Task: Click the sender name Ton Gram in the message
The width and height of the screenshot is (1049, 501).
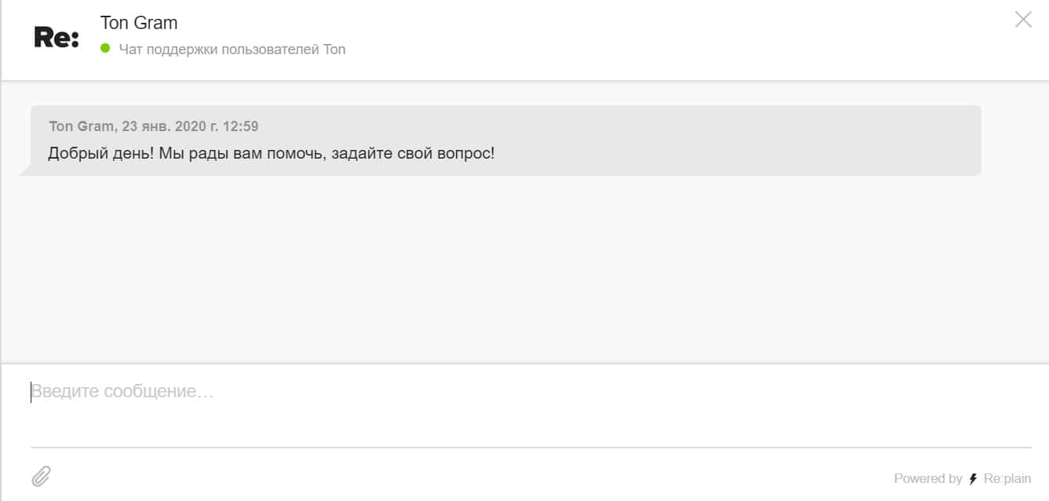Action: pos(81,126)
